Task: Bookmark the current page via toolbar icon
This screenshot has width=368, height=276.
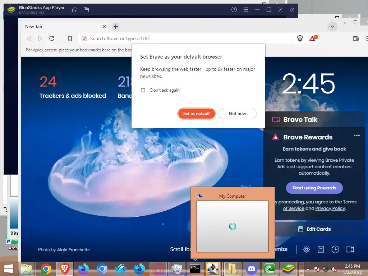Action: [70, 38]
